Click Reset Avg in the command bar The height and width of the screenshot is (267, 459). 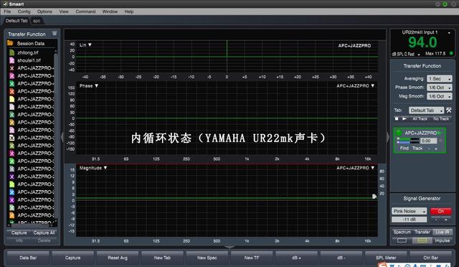point(118,258)
